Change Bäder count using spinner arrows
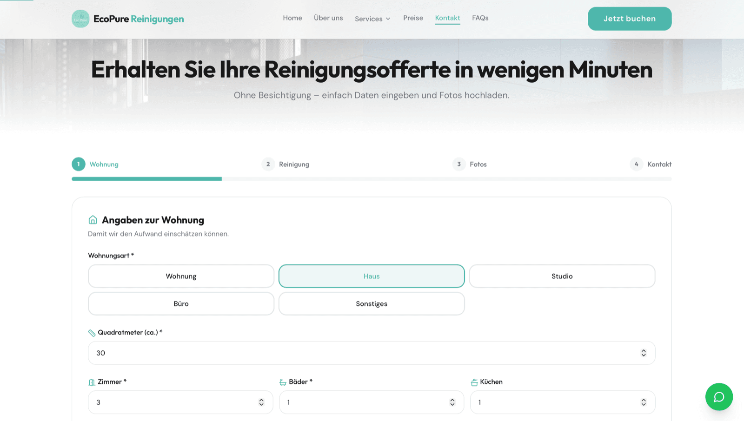This screenshot has width=744, height=421. 452,402
